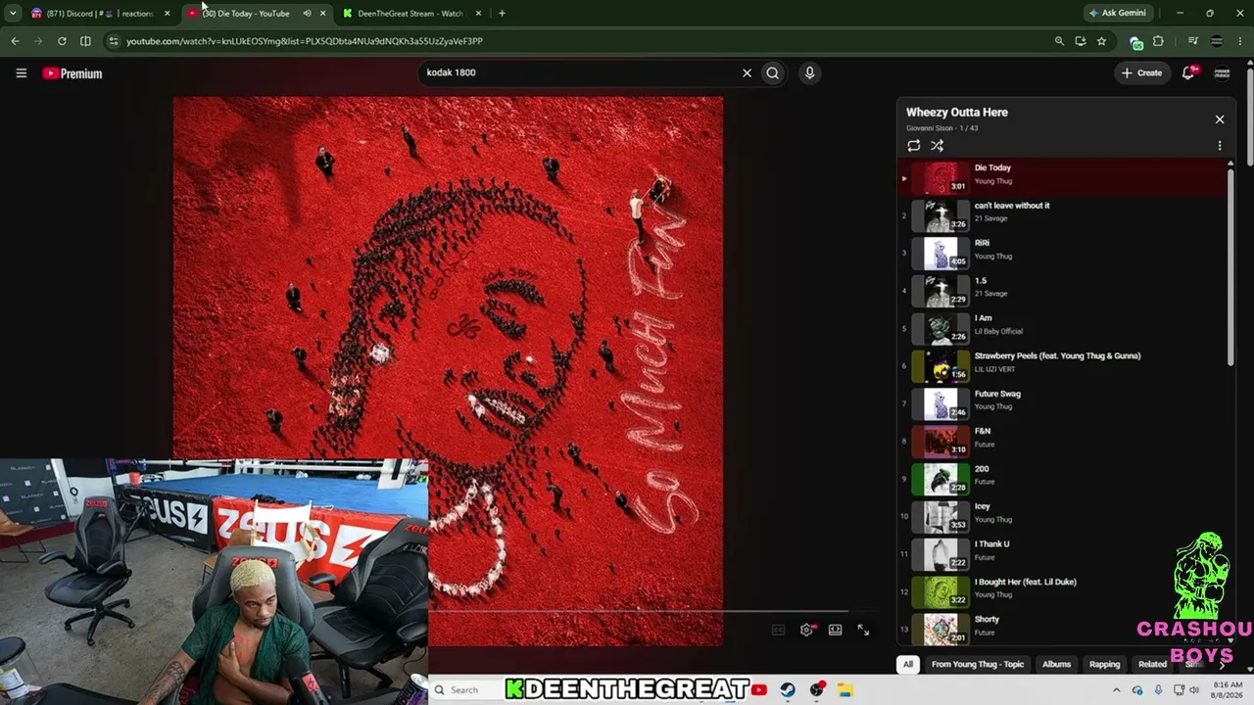
Task: Open the YouTube guide hamburger menu
Action: coord(21,73)
